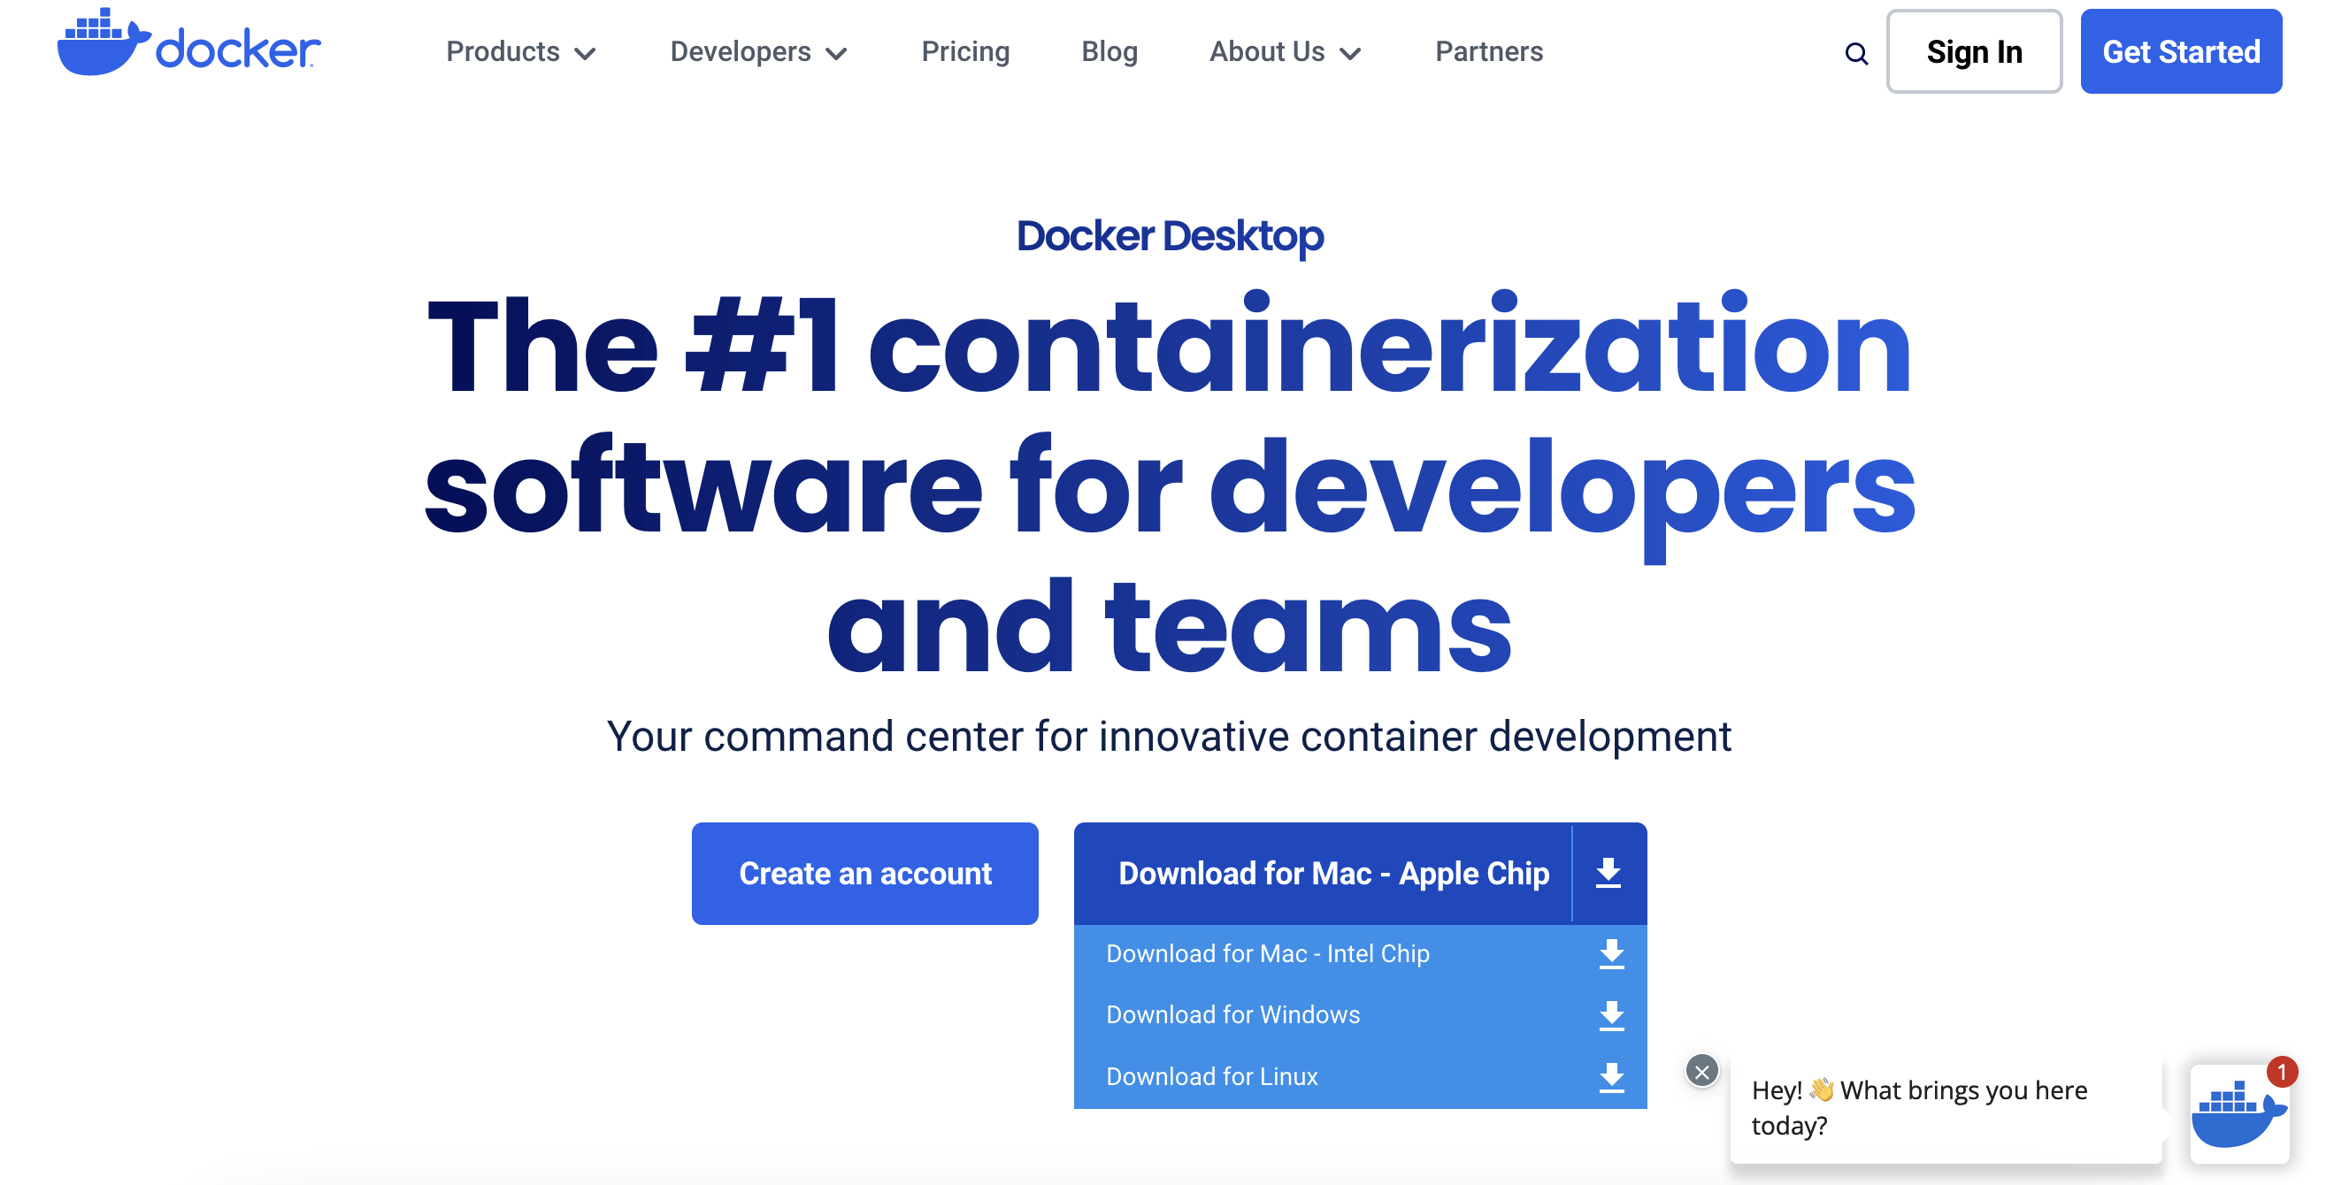
Task: Expand the Products menu
Action: click(520, 51)
